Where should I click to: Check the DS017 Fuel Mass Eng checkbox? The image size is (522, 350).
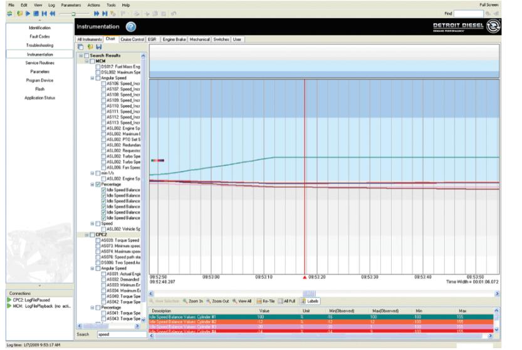pos(98,66)
